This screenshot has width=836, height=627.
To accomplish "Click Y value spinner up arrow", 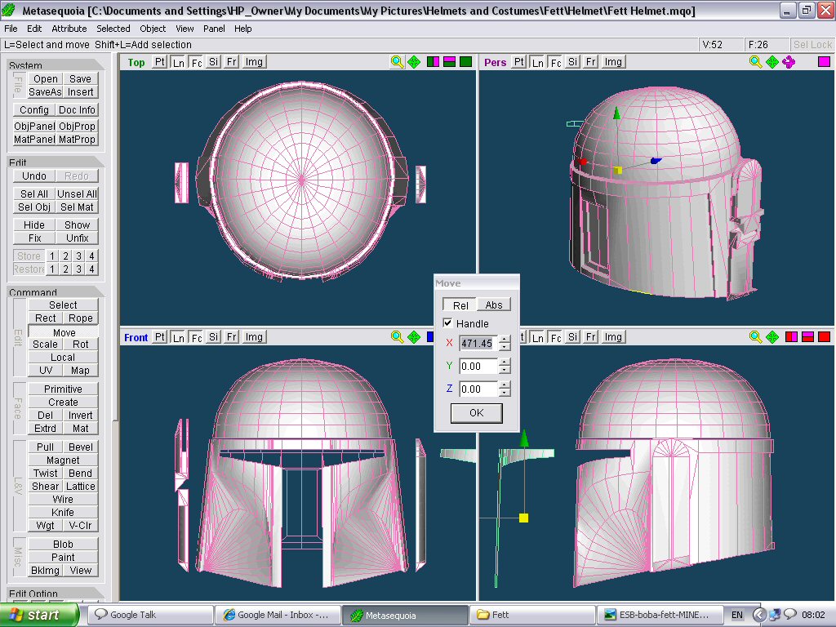I will (505, 362).
